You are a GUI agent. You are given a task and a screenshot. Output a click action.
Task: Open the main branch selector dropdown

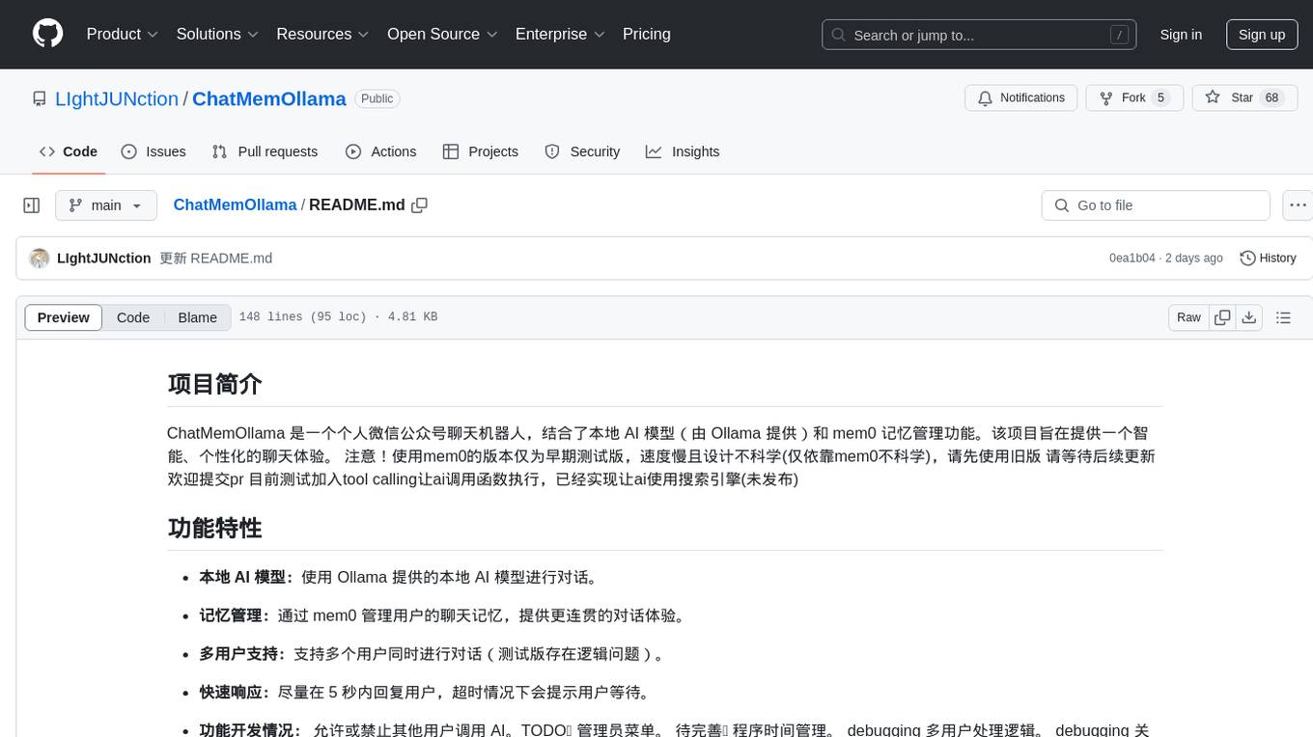(106, 205)
